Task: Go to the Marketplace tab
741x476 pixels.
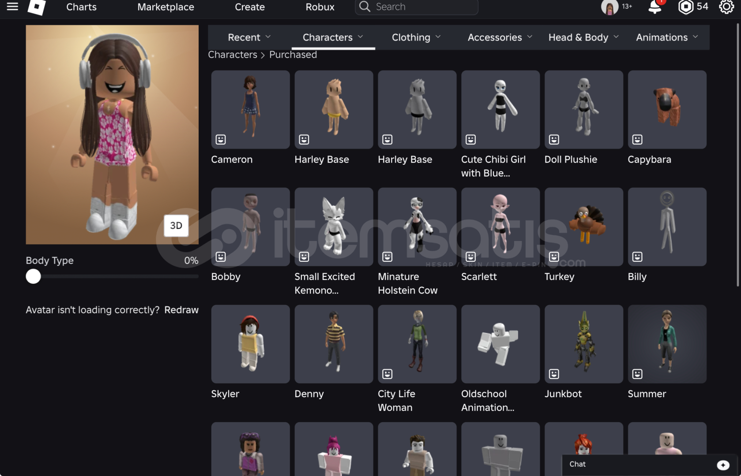Action: 166,7
